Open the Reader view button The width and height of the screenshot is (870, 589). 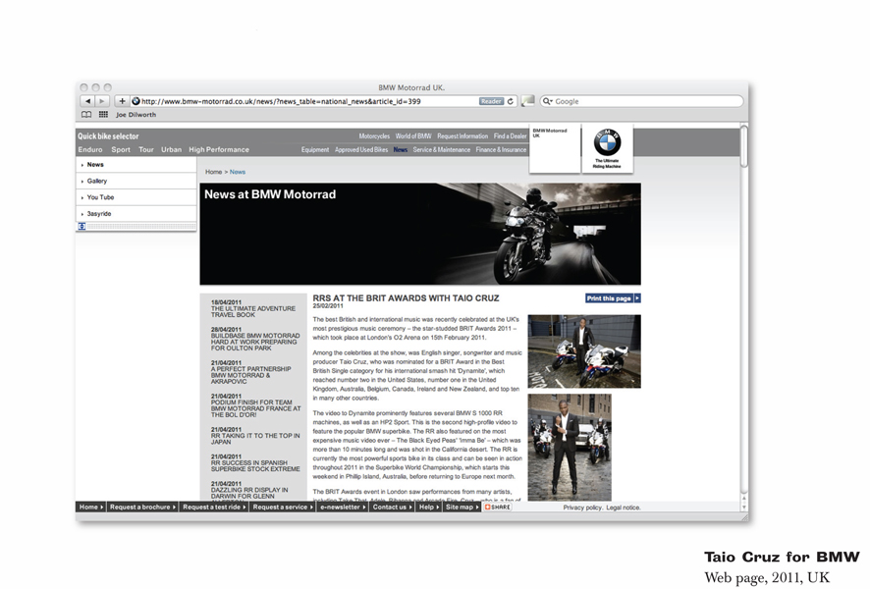point(491,101)
